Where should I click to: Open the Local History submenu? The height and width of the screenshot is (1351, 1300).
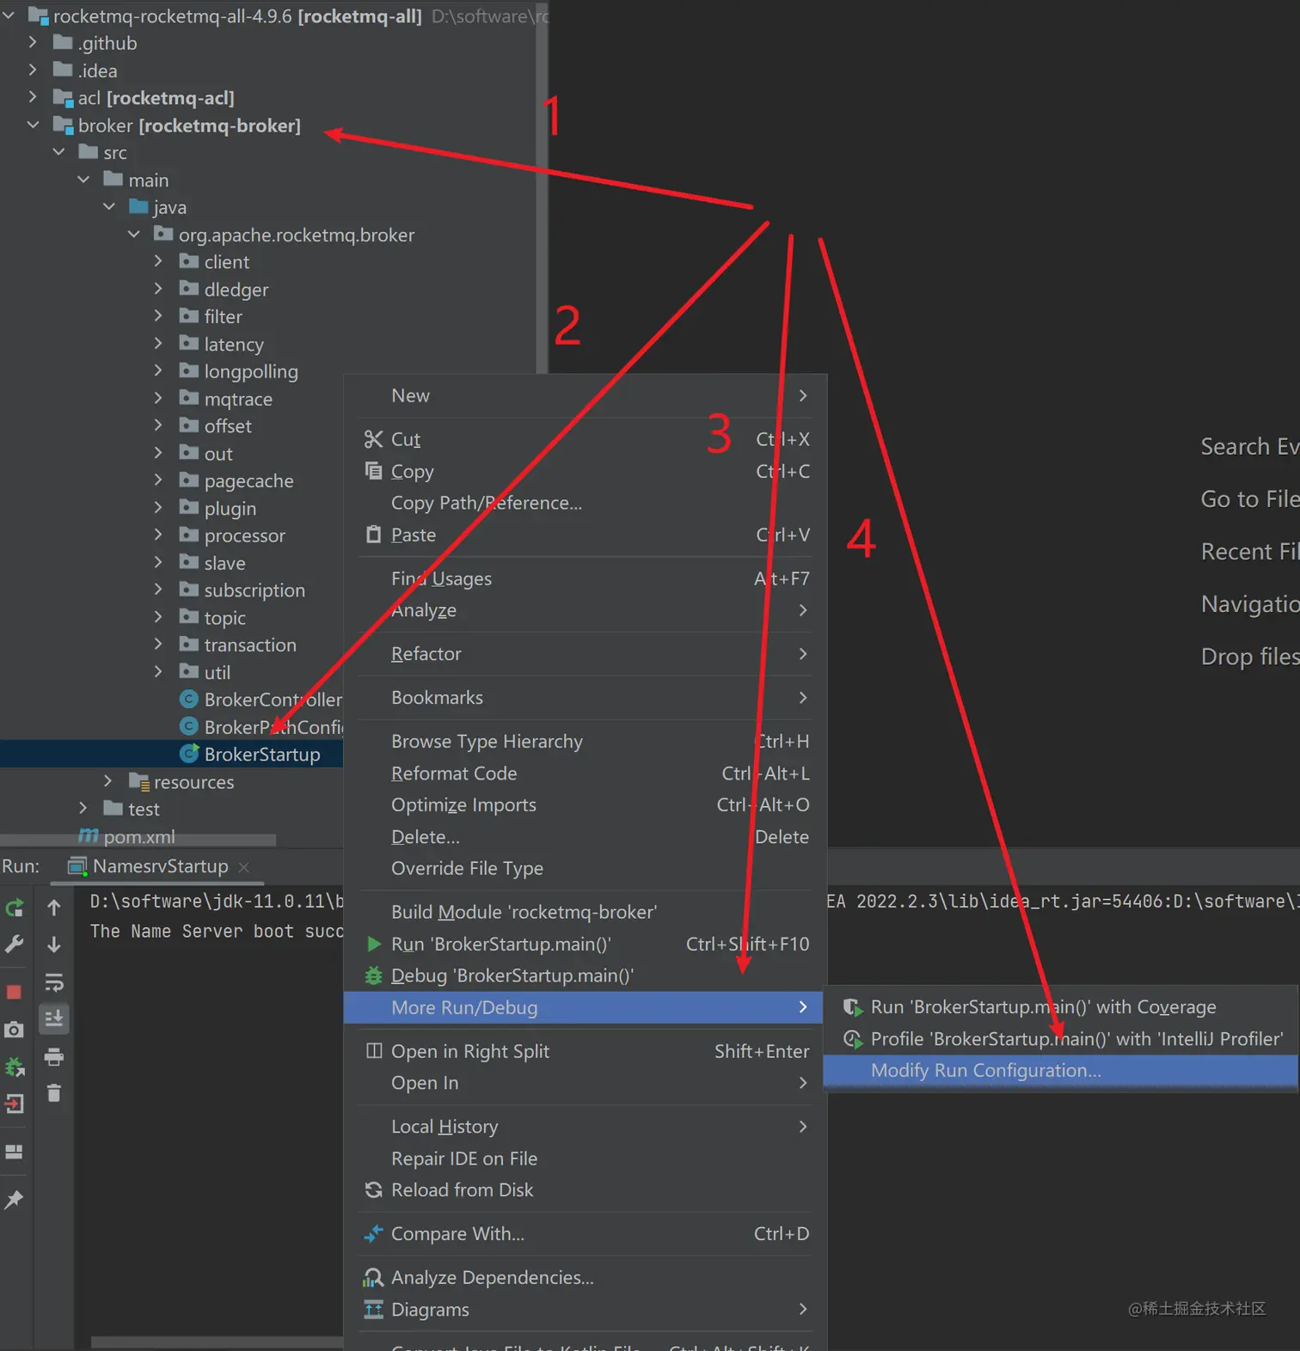click(585, 1127)
